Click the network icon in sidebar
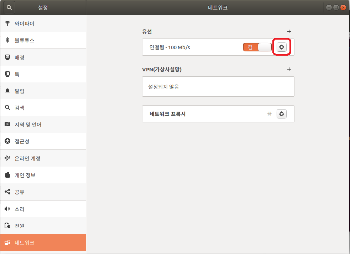350x254 pixels. point(7,242)
